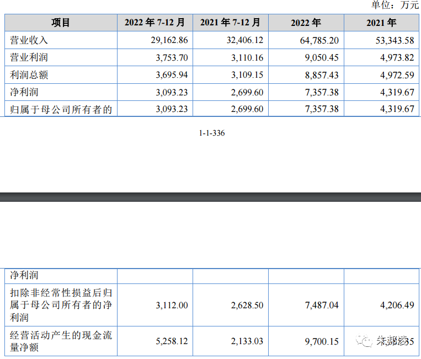Select the 扣除非经常性损益后归属于母公司所有者的净利润 label
This screenshot has width=421, height=359.
[x=61, y=305]
